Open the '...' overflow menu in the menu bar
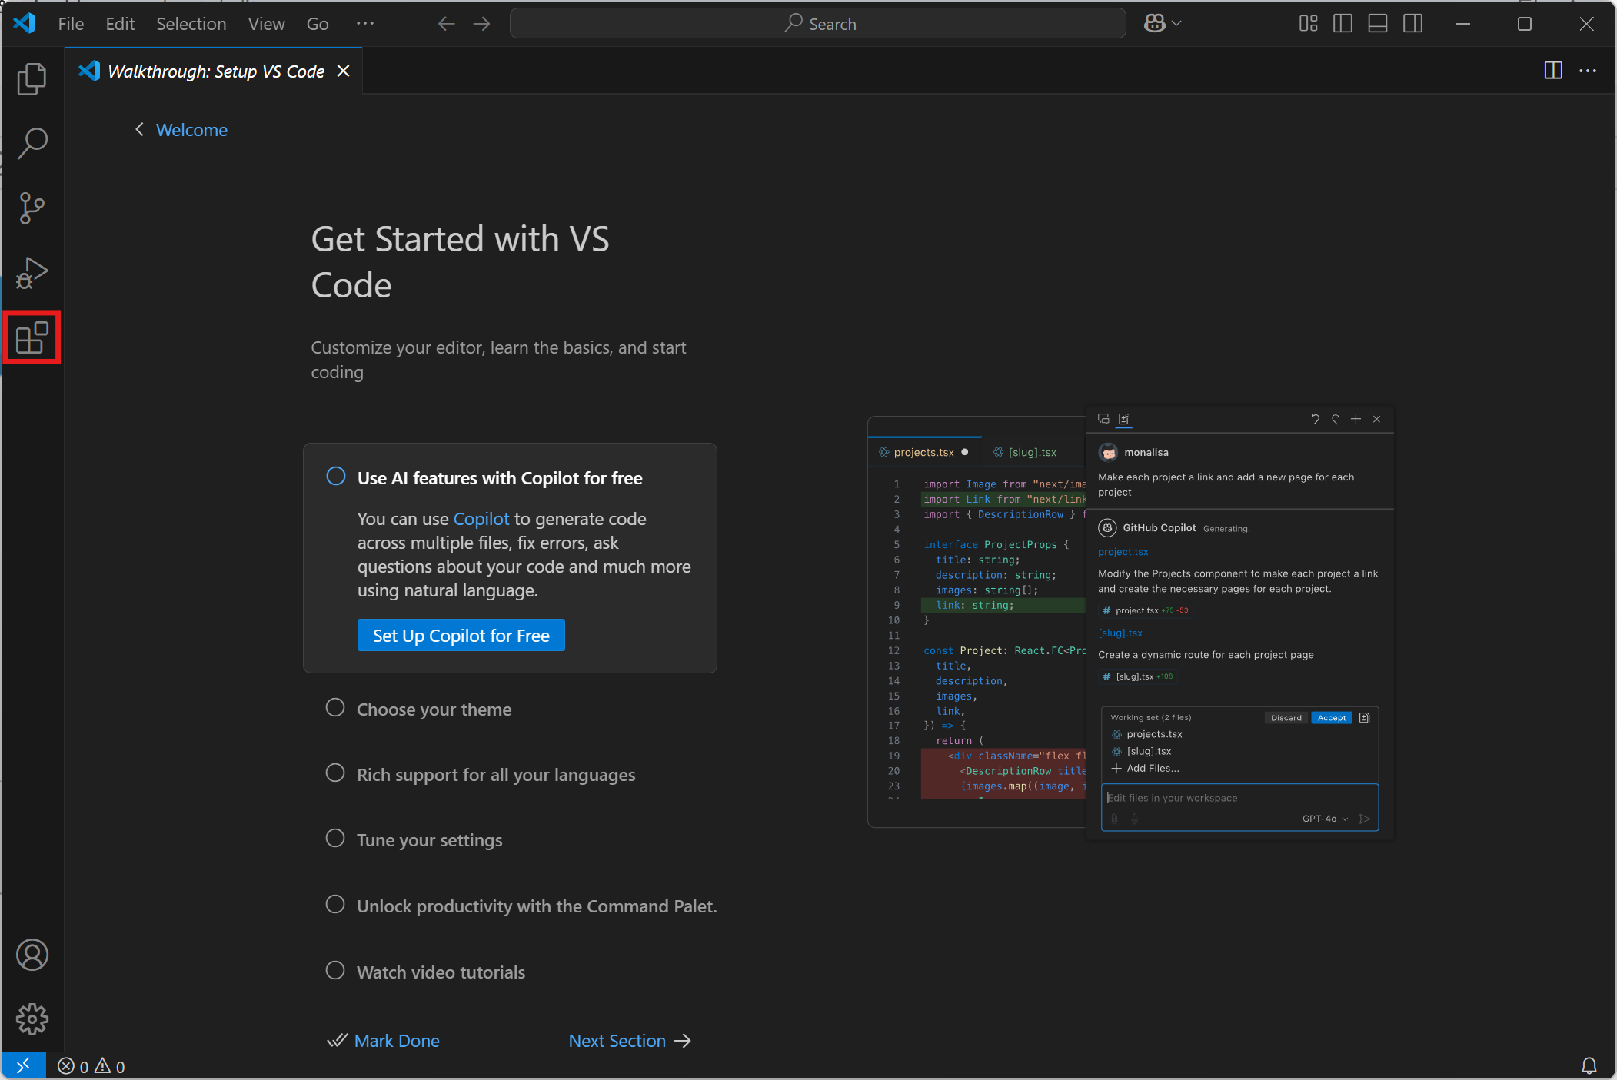This screenshot has width=1617, height=1080. pyautogui.click(x=365, y=24)
